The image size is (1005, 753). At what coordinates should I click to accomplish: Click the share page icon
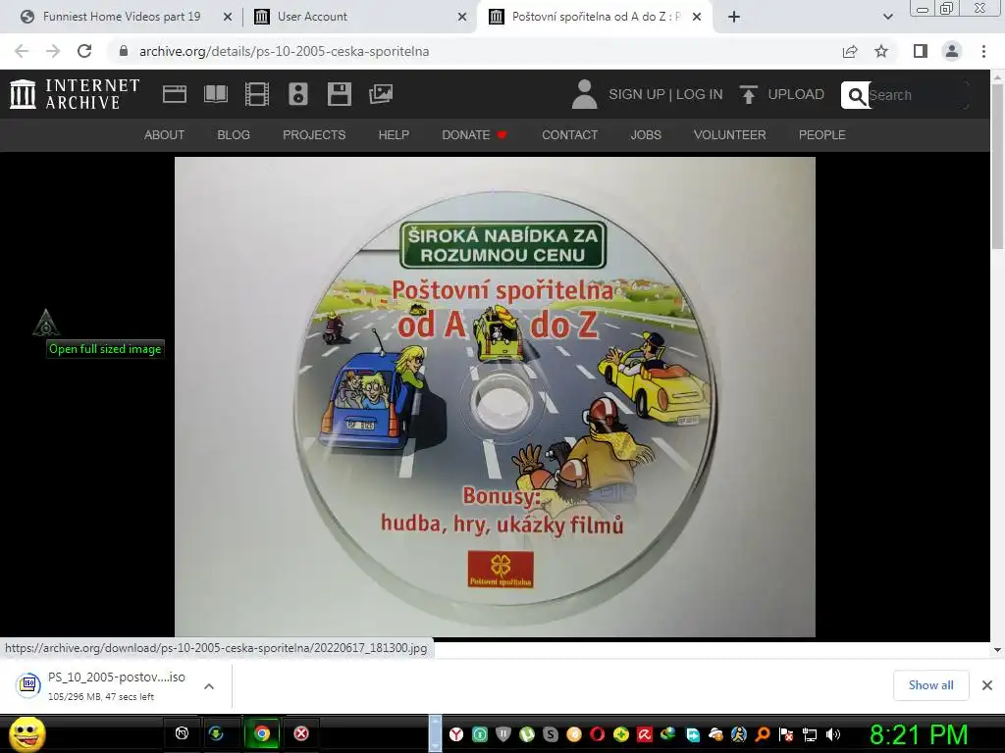click(x=850, y=51)
